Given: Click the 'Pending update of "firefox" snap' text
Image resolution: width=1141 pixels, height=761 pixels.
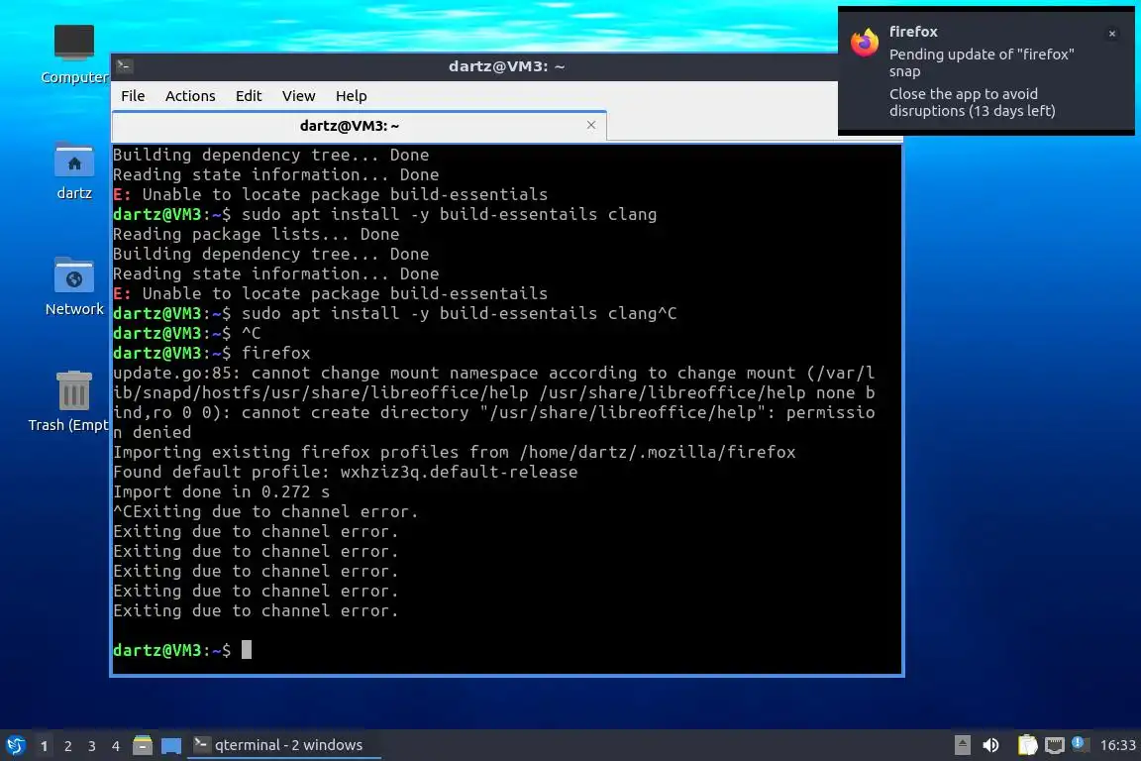Looking at the screenshot, I should tap(981, 62).
